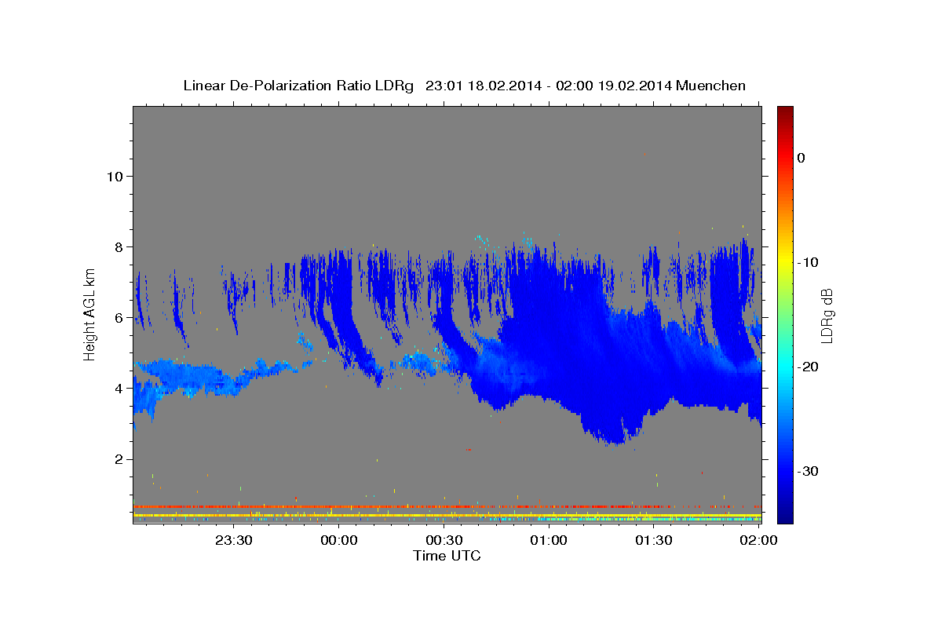The width and height of the screenshot is (942, 628).
Task: Click the height tick label 6
Action: point(118,317)
